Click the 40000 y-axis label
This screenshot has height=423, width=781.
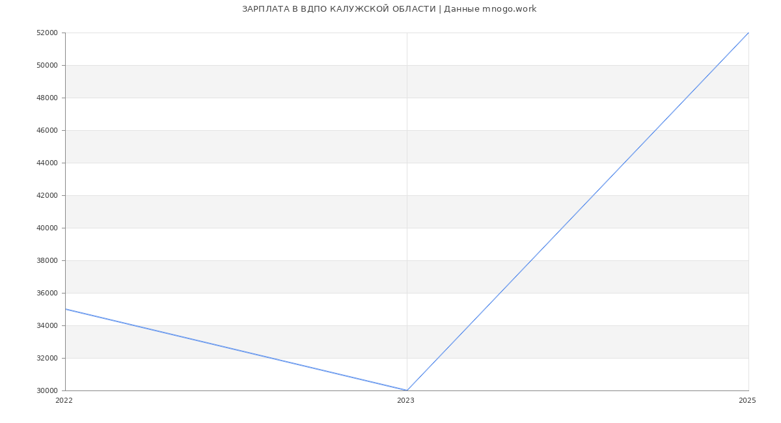(48, 228)
